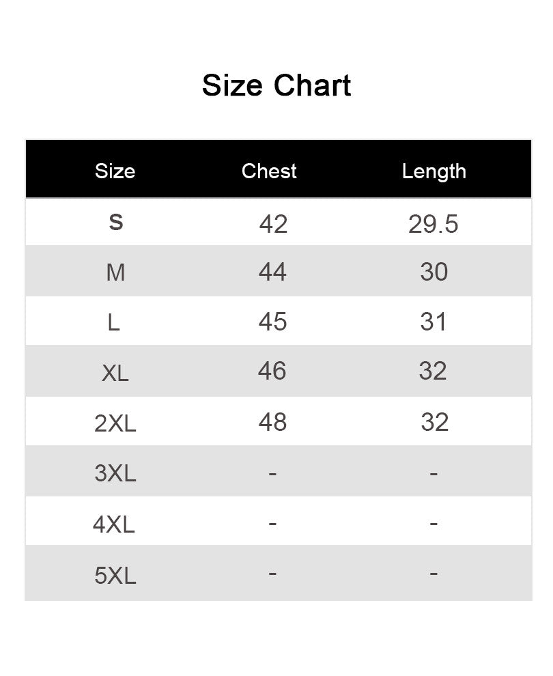Click length value 29.5
The width and height of the screenshot is (553, 676).
pyautogui.click(x=434, y=223)
